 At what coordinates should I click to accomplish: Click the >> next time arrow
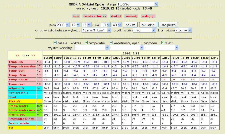tap(33, 55)
